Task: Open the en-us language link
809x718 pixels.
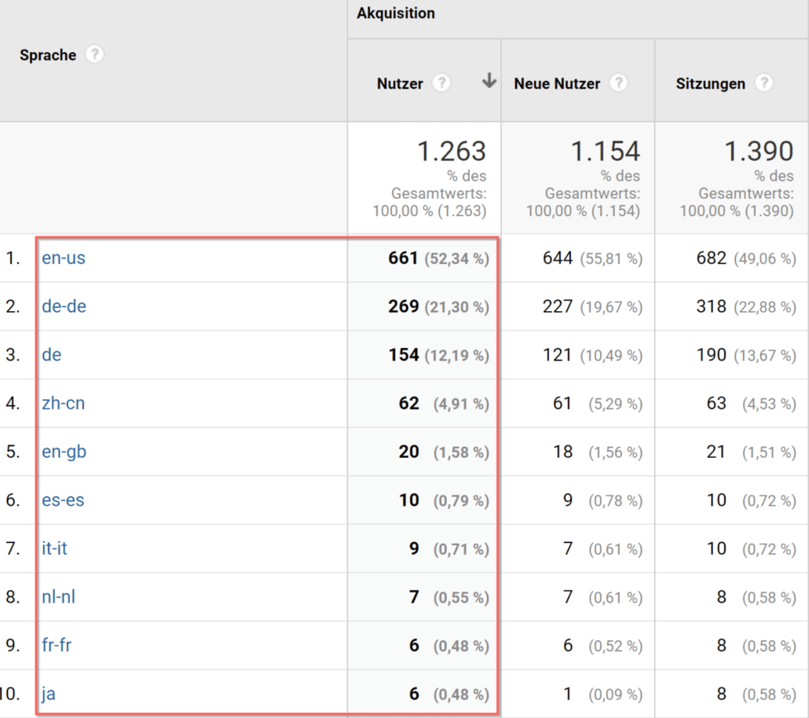Action: click(x=64, y=258)
